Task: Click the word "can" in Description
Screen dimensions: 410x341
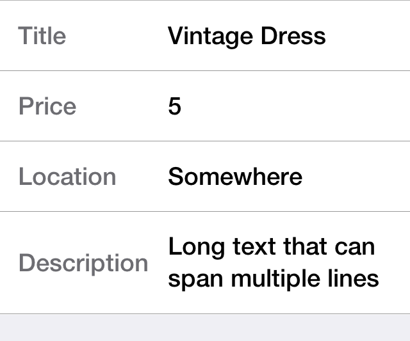Action: 355,248
